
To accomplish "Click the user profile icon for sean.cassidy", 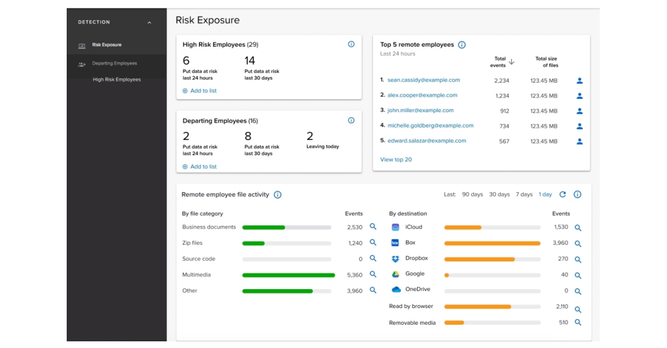I will click(579, 80).
